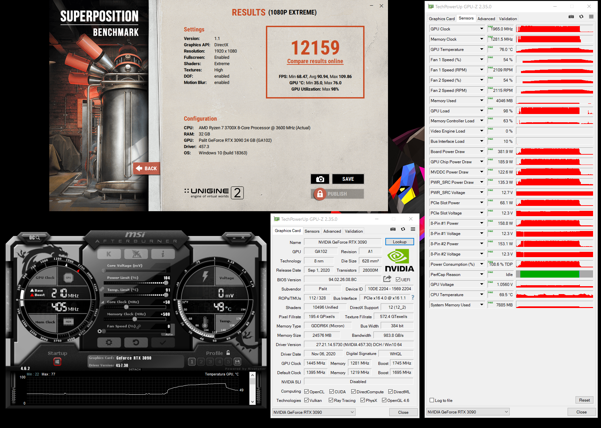Click the Memory Clock (MHz) slider handle
The height and width of the screenshot is (428, 601).
pos(135,319)
